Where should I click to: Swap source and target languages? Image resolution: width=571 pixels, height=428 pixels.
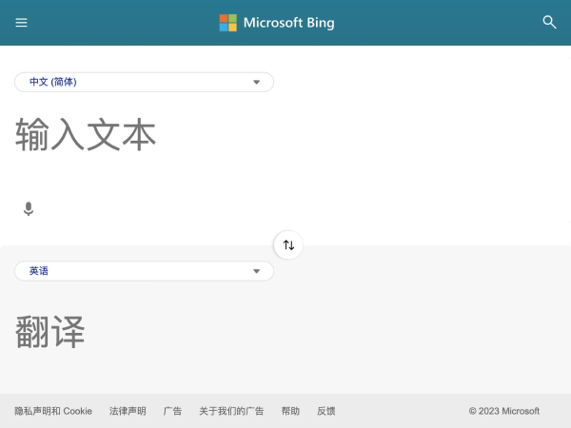pyautogui.click(x=288, y=245)
